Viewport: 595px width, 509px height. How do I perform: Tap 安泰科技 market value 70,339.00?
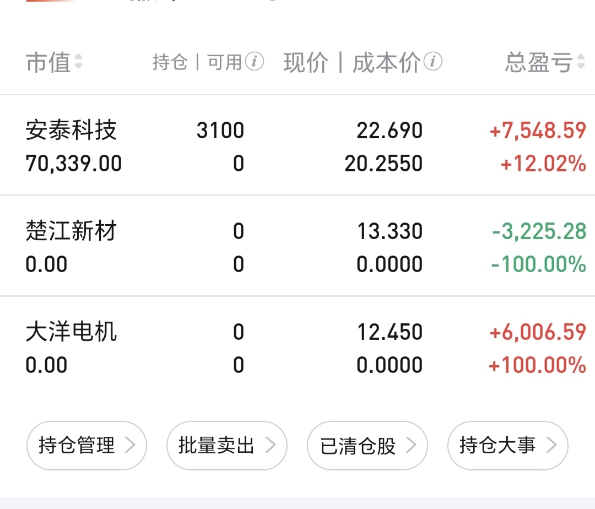click(74, 164)
